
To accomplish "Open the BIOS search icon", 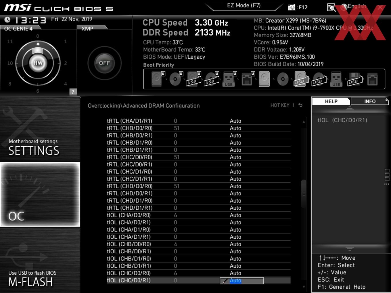I will pos(331,7).
